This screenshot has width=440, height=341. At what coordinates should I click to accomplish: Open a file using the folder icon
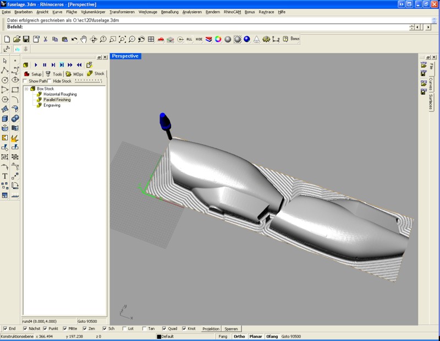pos(17,39)
